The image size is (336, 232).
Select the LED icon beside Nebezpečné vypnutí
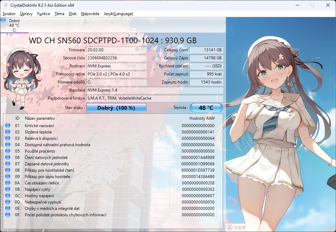tap(7, 202)
